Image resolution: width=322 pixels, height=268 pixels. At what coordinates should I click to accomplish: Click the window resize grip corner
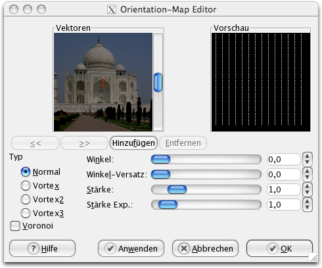coord(314,257)
